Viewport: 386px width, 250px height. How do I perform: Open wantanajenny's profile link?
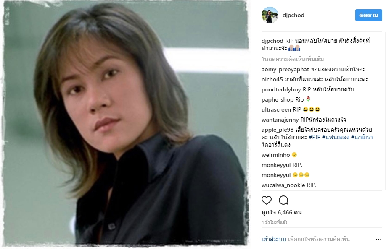point(280,120)
